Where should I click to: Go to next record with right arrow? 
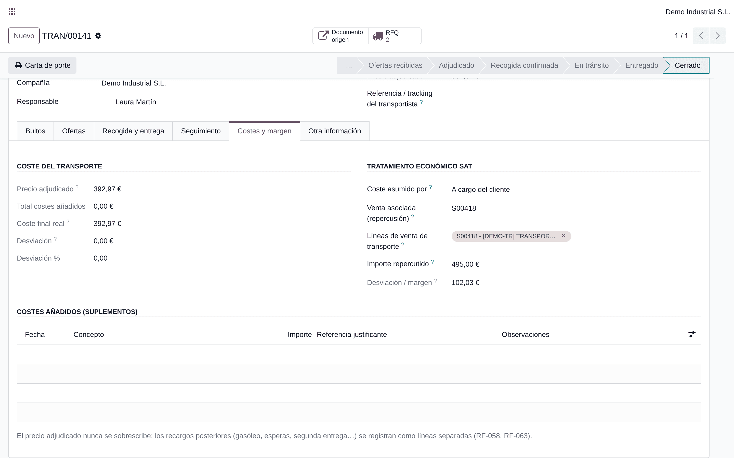coord(717,36)
